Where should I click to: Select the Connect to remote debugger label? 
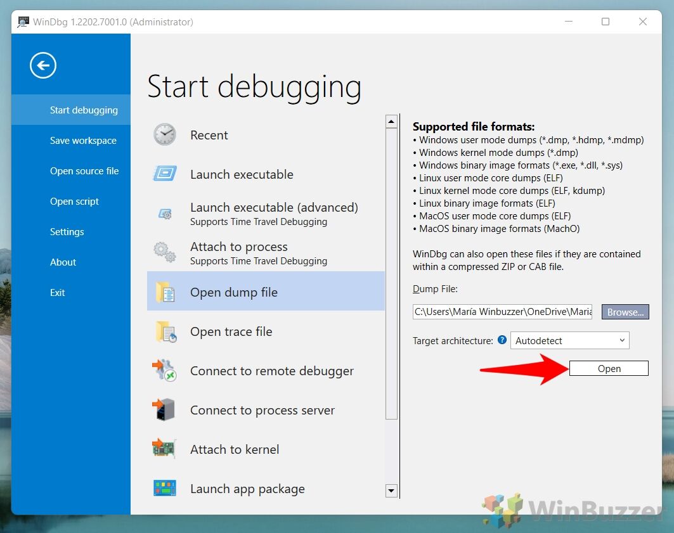point(271,371)
